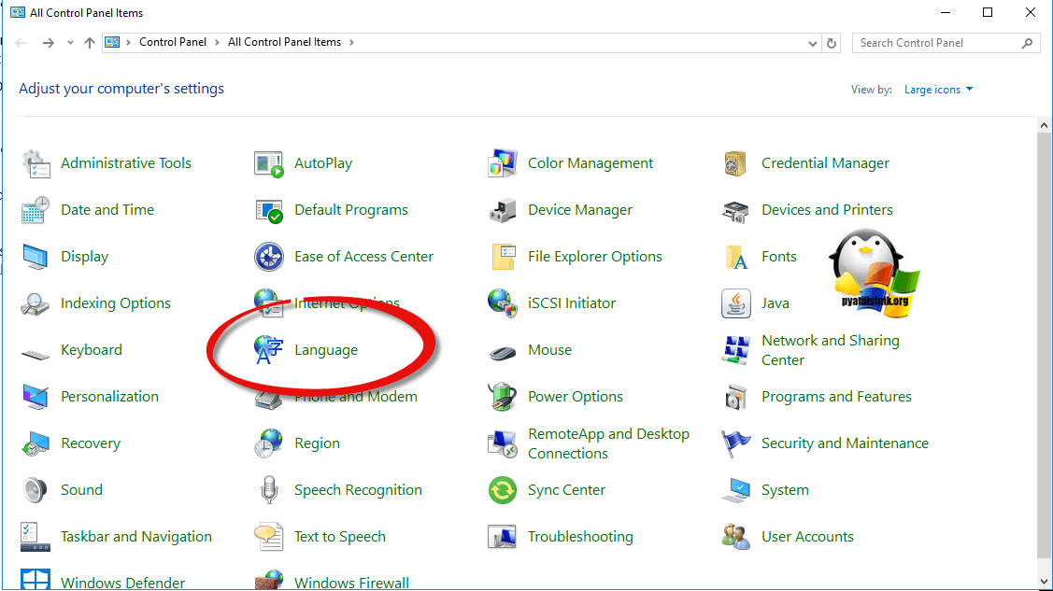The image size is (1053, 591).
Task: Click the Refresh button in address bar
Action: (x=832, y=43)
